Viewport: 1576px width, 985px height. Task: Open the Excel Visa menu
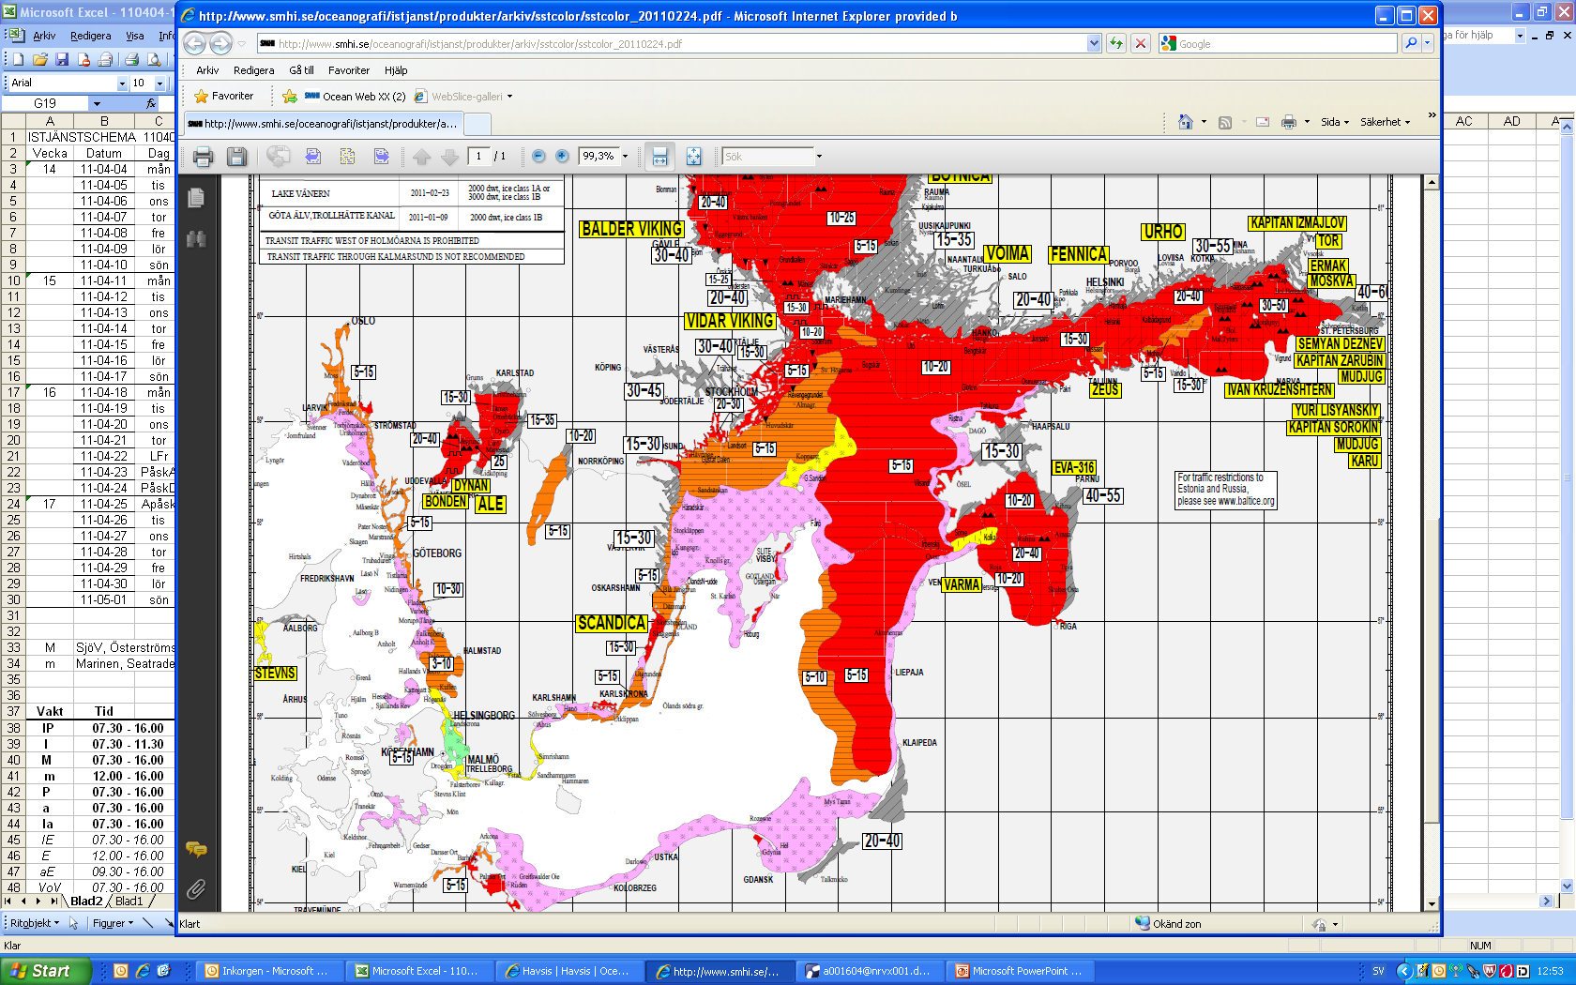click(135, 36)
